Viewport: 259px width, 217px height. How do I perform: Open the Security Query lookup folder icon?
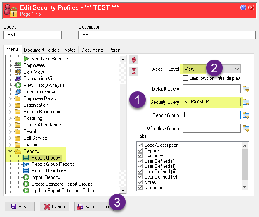tap(247, 102)
